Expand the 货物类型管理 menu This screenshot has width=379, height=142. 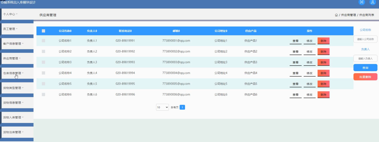pos(17,88)
